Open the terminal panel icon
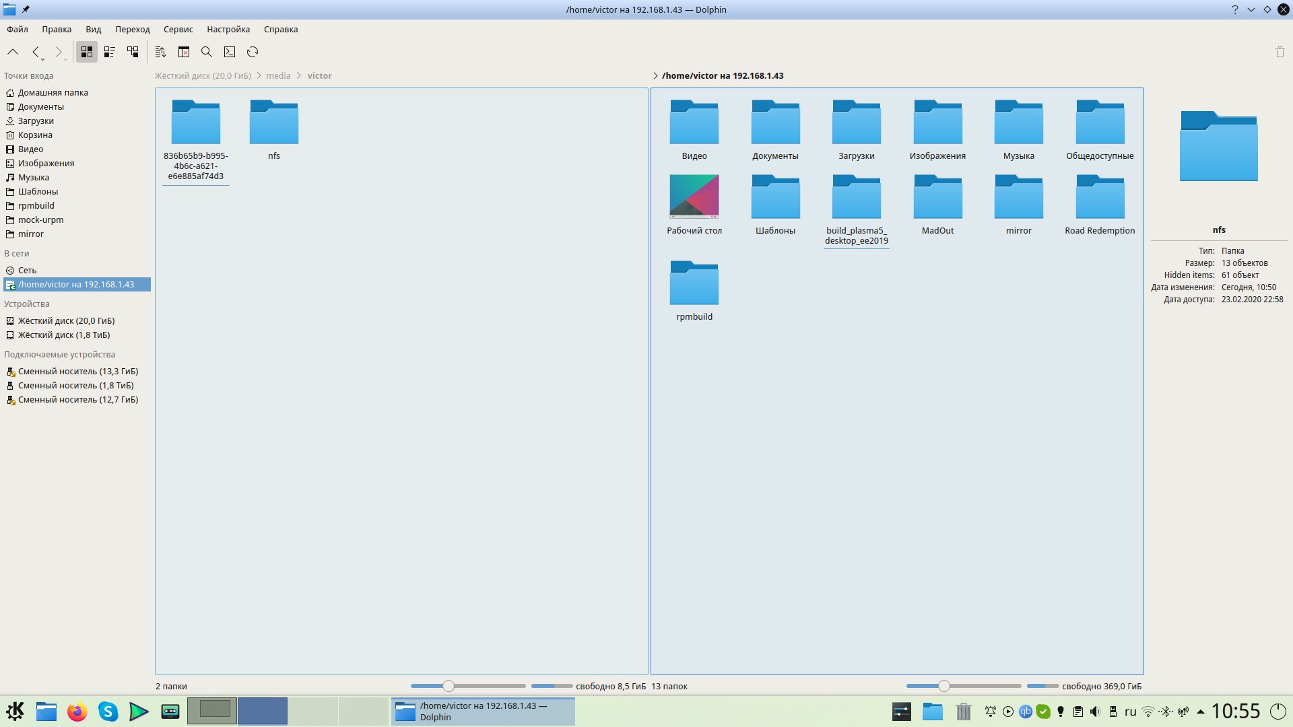 click(230, 52)
